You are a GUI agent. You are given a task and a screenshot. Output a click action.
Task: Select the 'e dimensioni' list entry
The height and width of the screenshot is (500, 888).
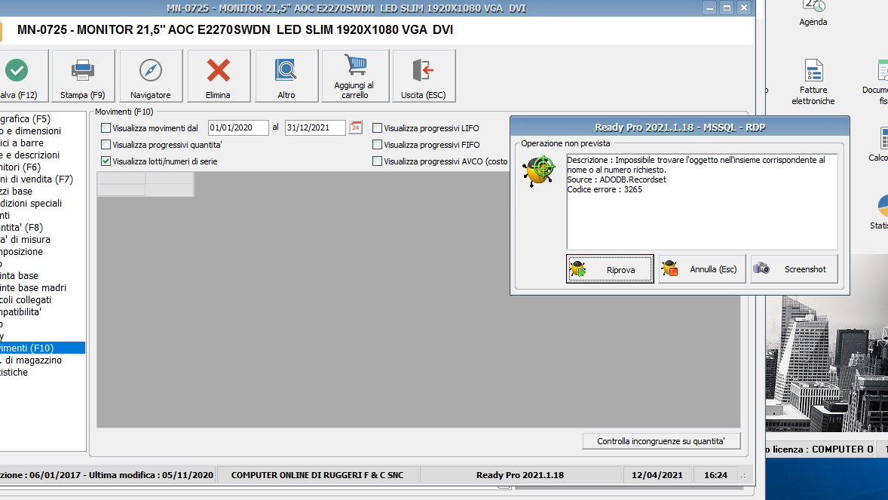click(42, 131)
